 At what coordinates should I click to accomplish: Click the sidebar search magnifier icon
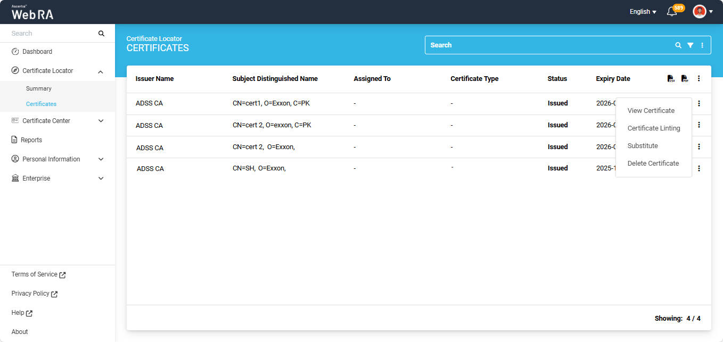101,34
